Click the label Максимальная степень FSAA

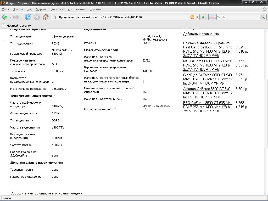pyautogui.click(x=103, y=99)
